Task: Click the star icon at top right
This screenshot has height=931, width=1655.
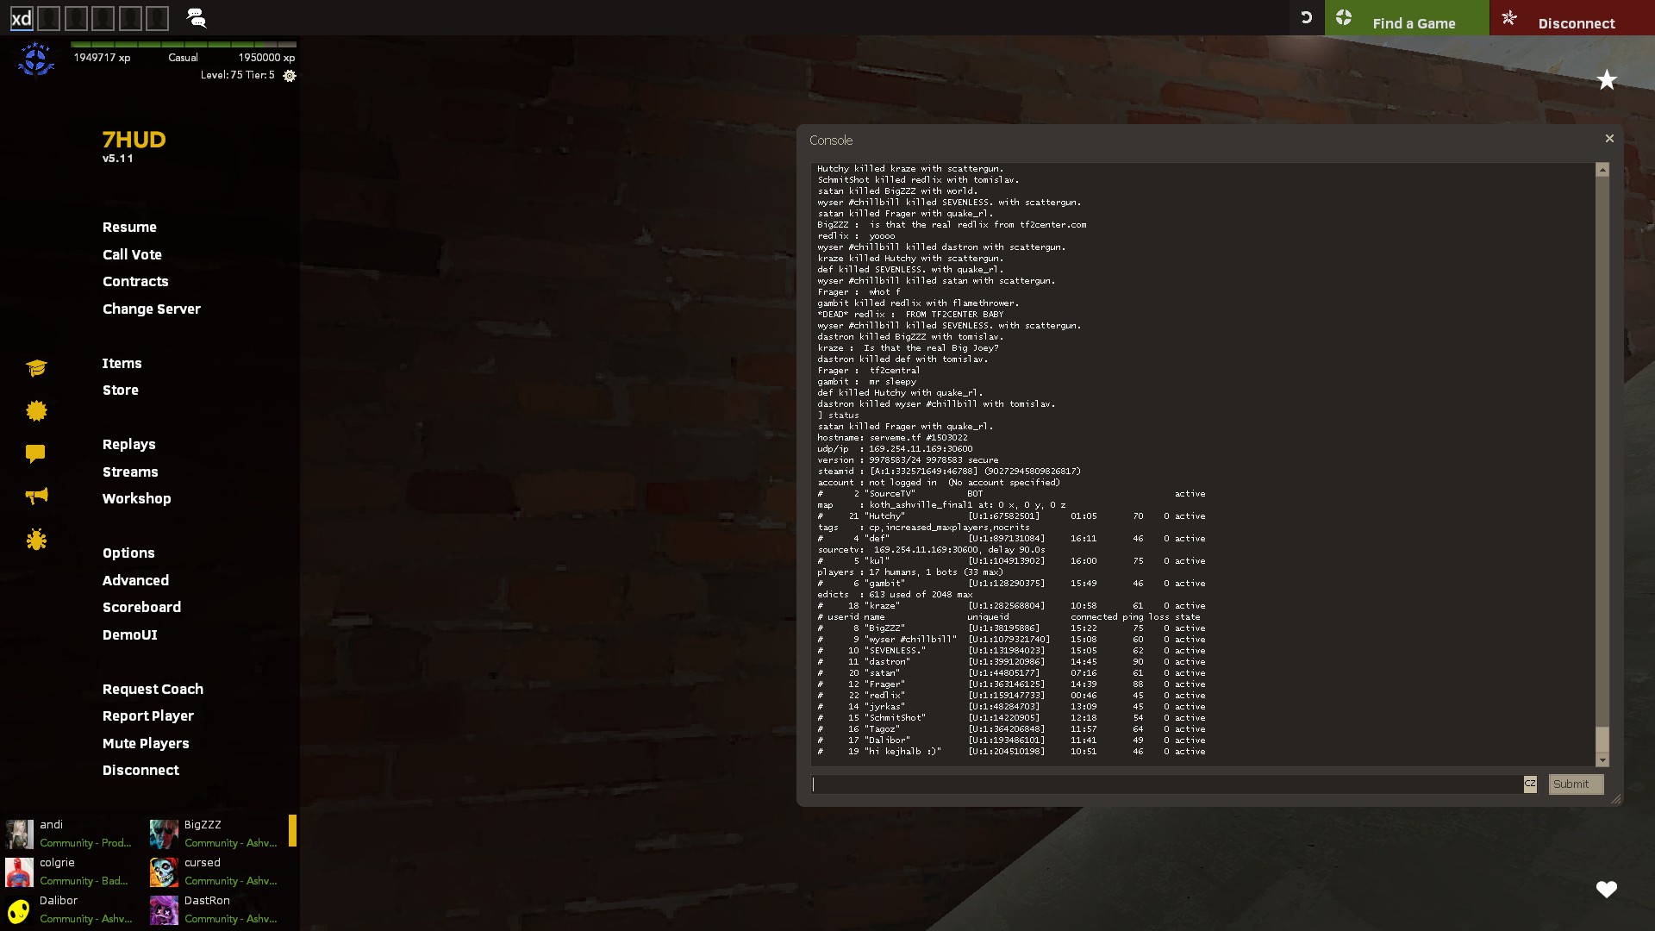Action: click(1607, 80)
